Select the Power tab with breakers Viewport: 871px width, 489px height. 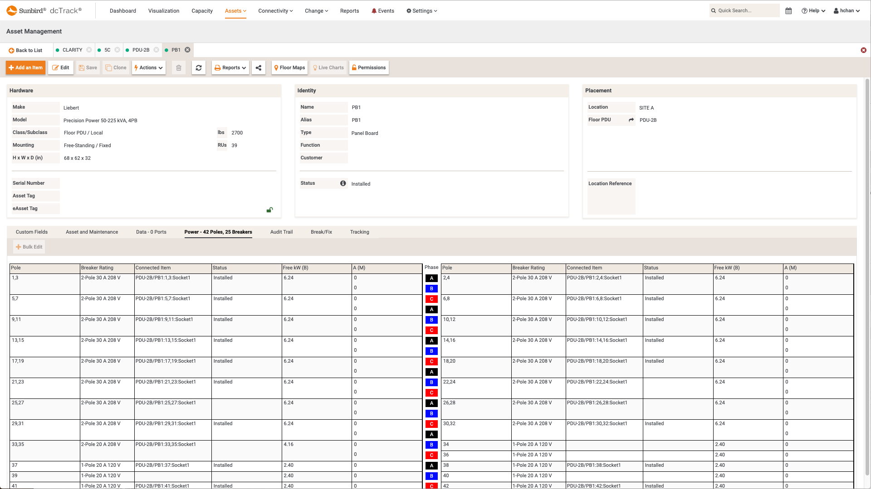218,232
